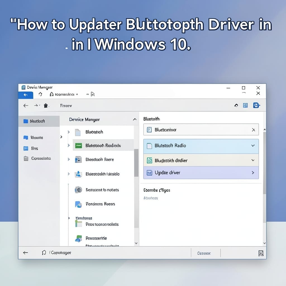Screen dimensions: 286x286
Task: Select the green 'Blatetooth Riad' tree item
Action: [x=103, y=145]
